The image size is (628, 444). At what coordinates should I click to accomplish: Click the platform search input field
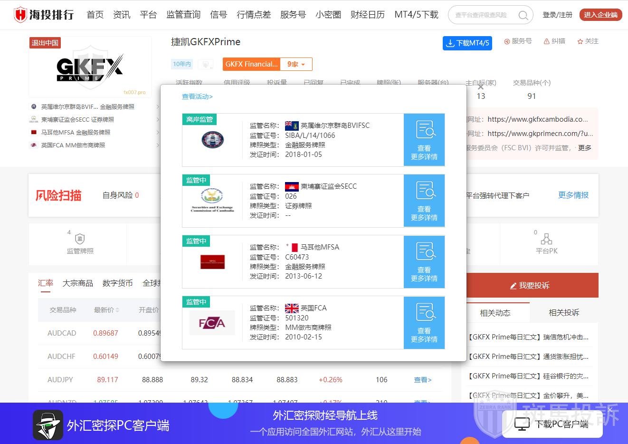tap(482, 15)
